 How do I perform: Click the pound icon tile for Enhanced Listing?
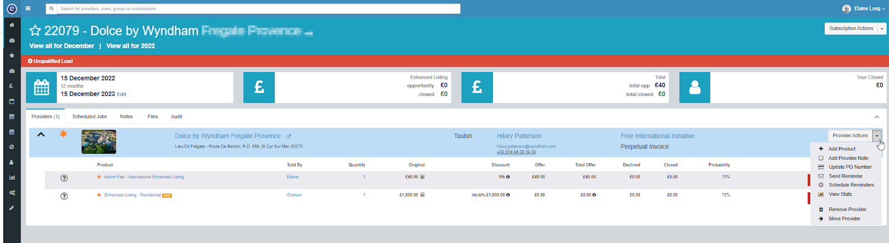click(x=259, y=88)
